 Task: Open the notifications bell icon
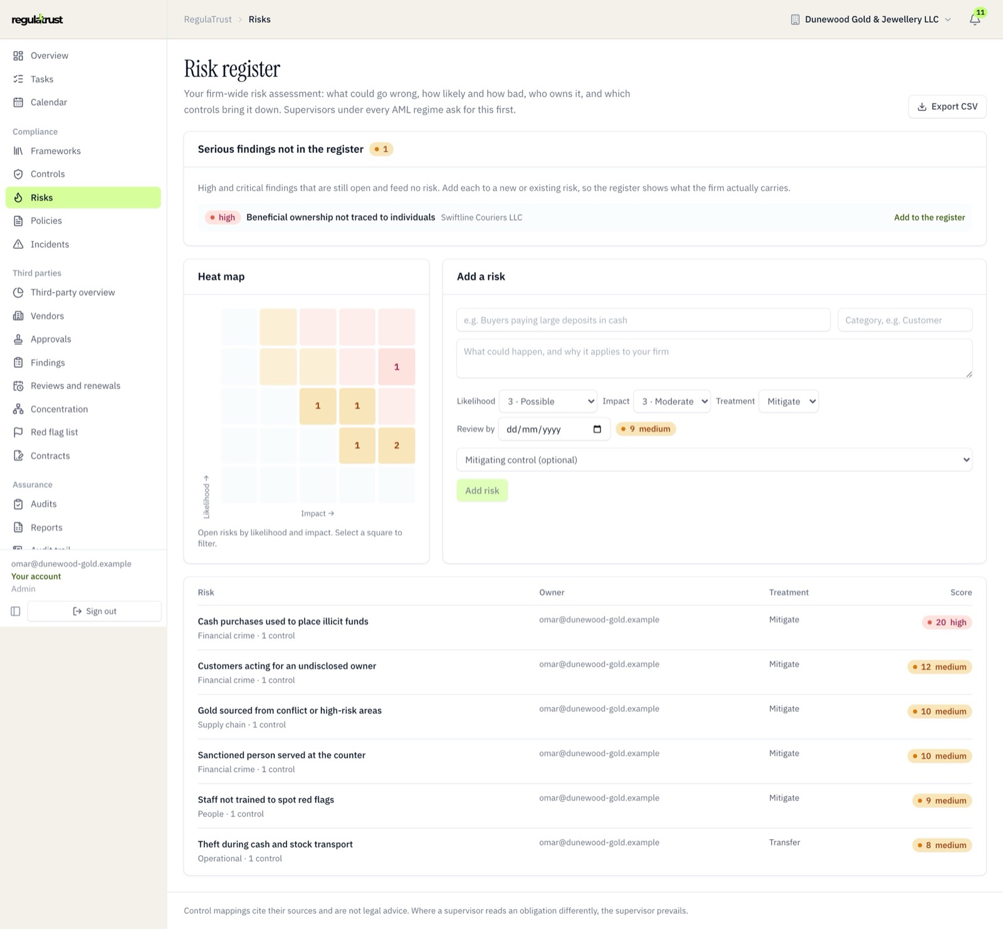(975, 19)
